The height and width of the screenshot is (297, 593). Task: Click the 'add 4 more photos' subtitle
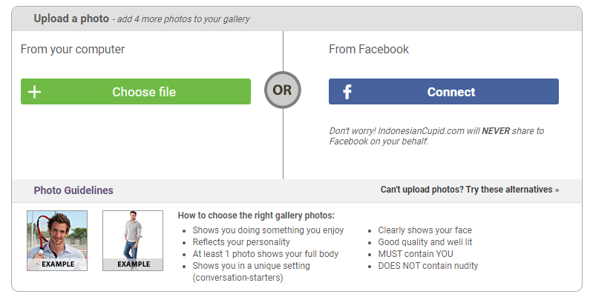[181, 19]
